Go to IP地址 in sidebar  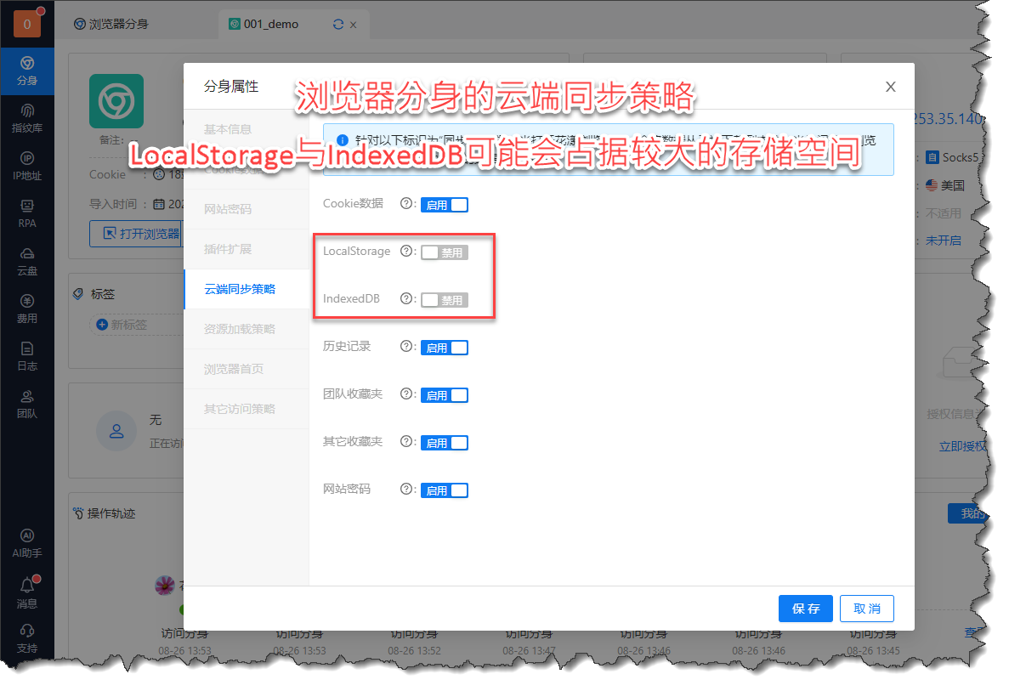click(27, 166)
